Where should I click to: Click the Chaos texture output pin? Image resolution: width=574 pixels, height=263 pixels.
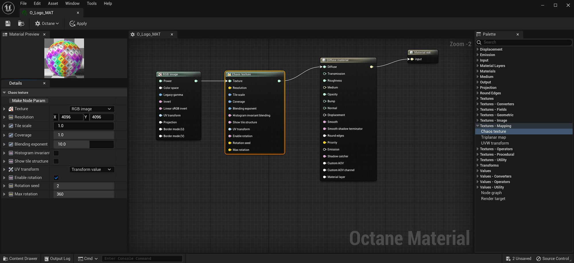279,81
